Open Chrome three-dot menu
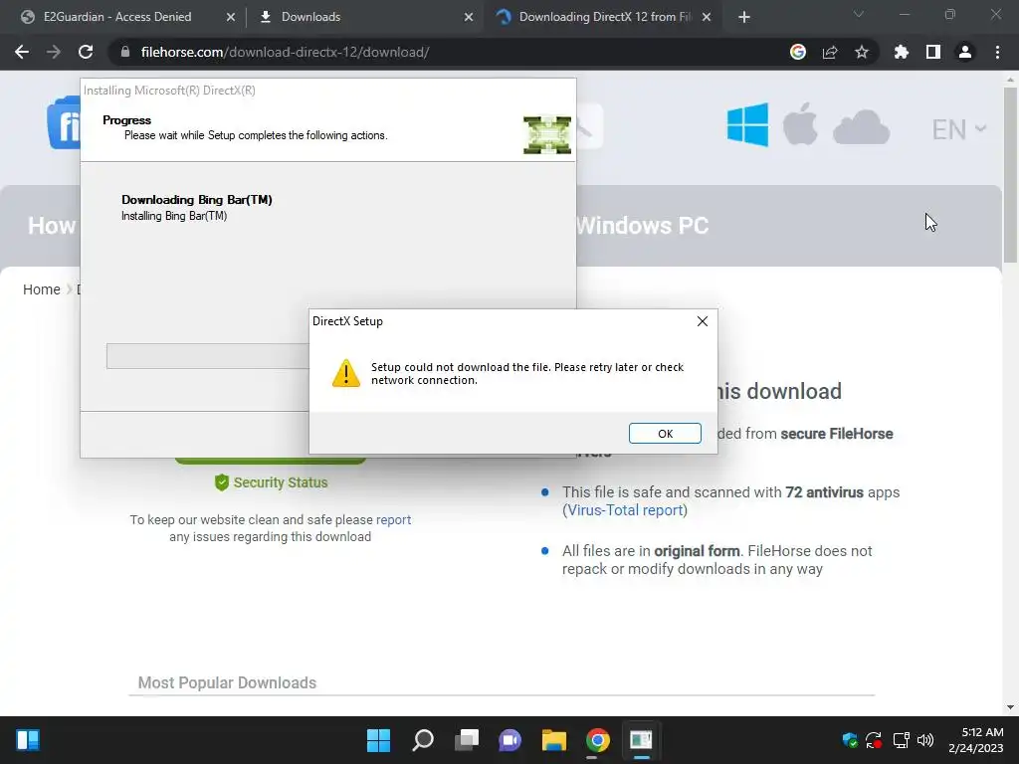This screenshot has height=764, width=1019. (x=997, y=52)
